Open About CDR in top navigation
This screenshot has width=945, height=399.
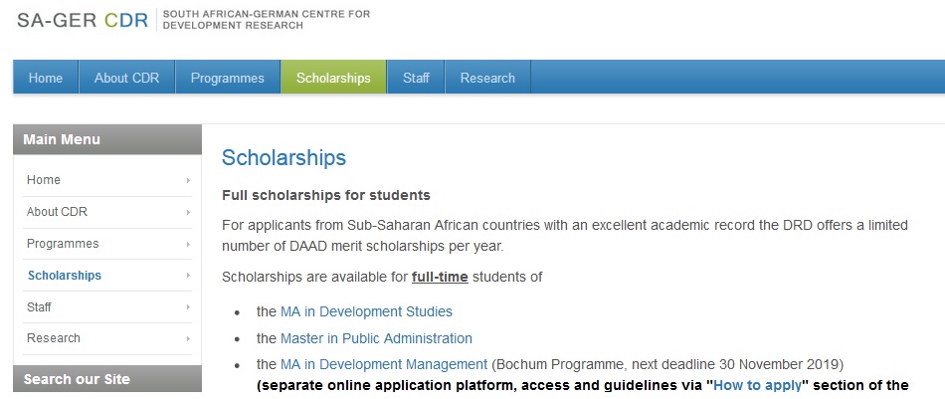click(126, 78)
